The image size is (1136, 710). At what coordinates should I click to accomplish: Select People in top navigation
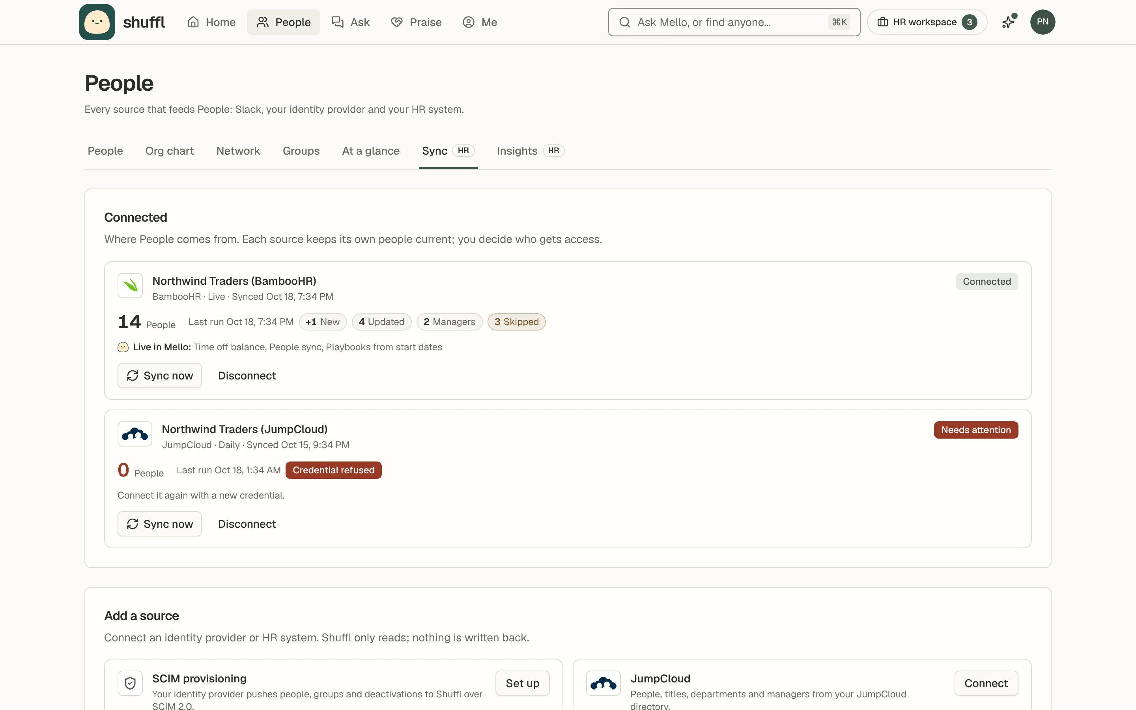pos(284,22)
